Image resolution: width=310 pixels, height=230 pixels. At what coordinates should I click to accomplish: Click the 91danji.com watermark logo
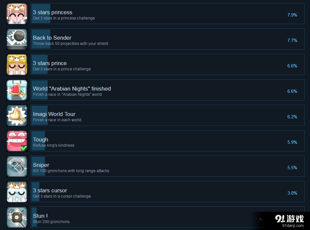point(289,221)
